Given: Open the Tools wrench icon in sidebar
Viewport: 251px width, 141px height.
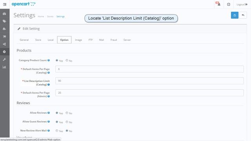Looking at the screenshot, I should (4, 60).
